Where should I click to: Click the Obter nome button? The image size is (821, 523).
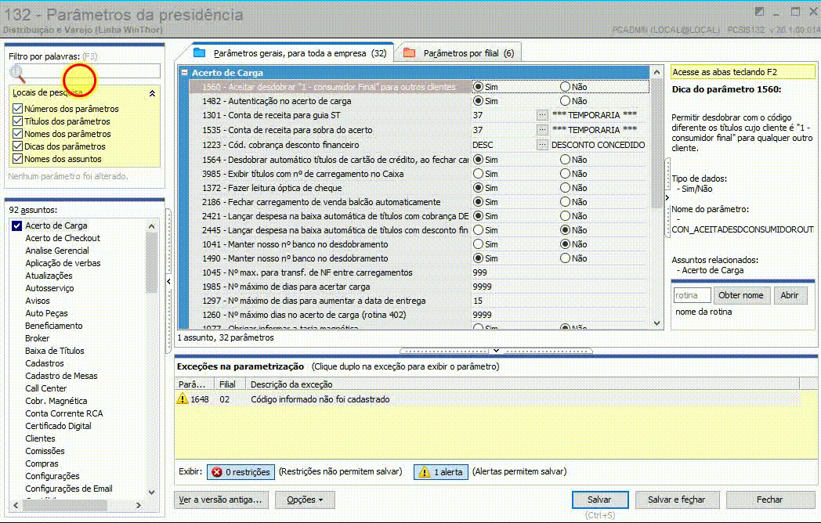741,295
